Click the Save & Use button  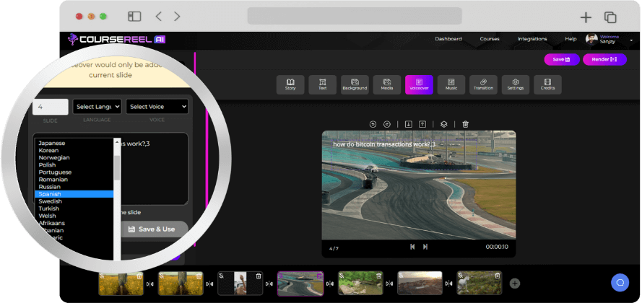tap(152, 229)
